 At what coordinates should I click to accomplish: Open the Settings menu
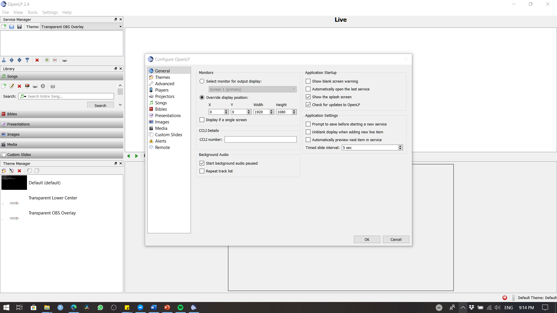[50, 12]
